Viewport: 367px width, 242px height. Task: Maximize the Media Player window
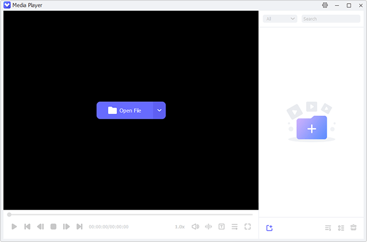pos(349,6)
